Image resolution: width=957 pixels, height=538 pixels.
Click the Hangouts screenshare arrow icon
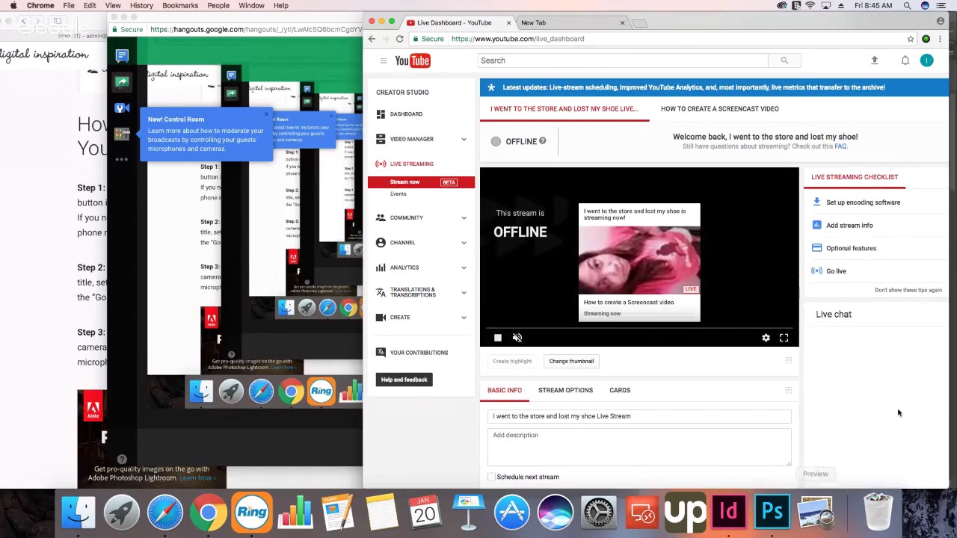(122, 81)
